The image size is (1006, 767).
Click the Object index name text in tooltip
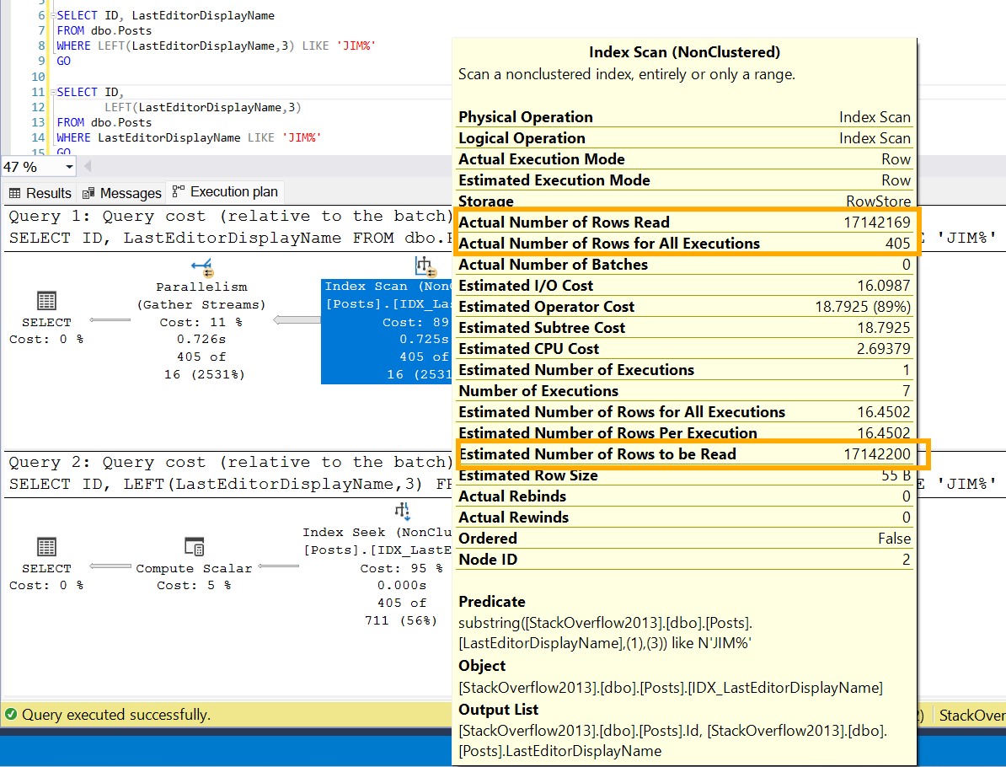[x=671, y=688]
